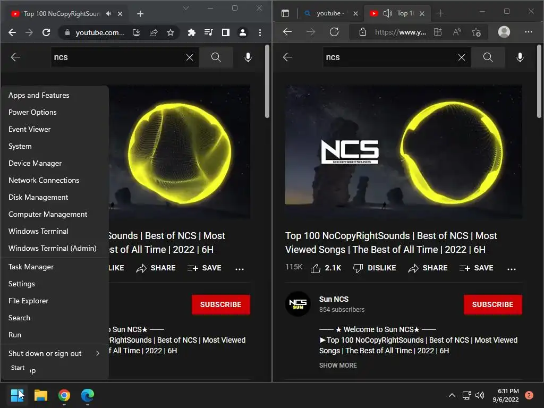Screen dimensions: 544x408
Task: Open Read aloud icon in Edge address bar
Action: pos(457,32)
